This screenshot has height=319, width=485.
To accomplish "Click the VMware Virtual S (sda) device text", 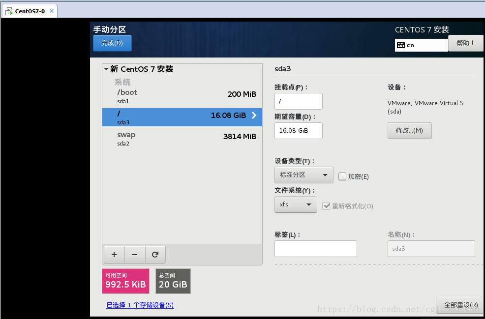I will point(425,107).
